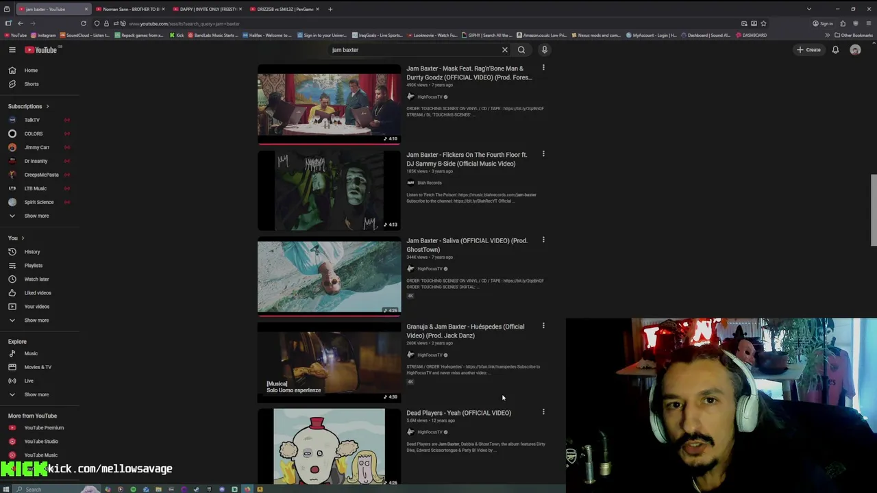Open a new browser tab

(330, 9)
